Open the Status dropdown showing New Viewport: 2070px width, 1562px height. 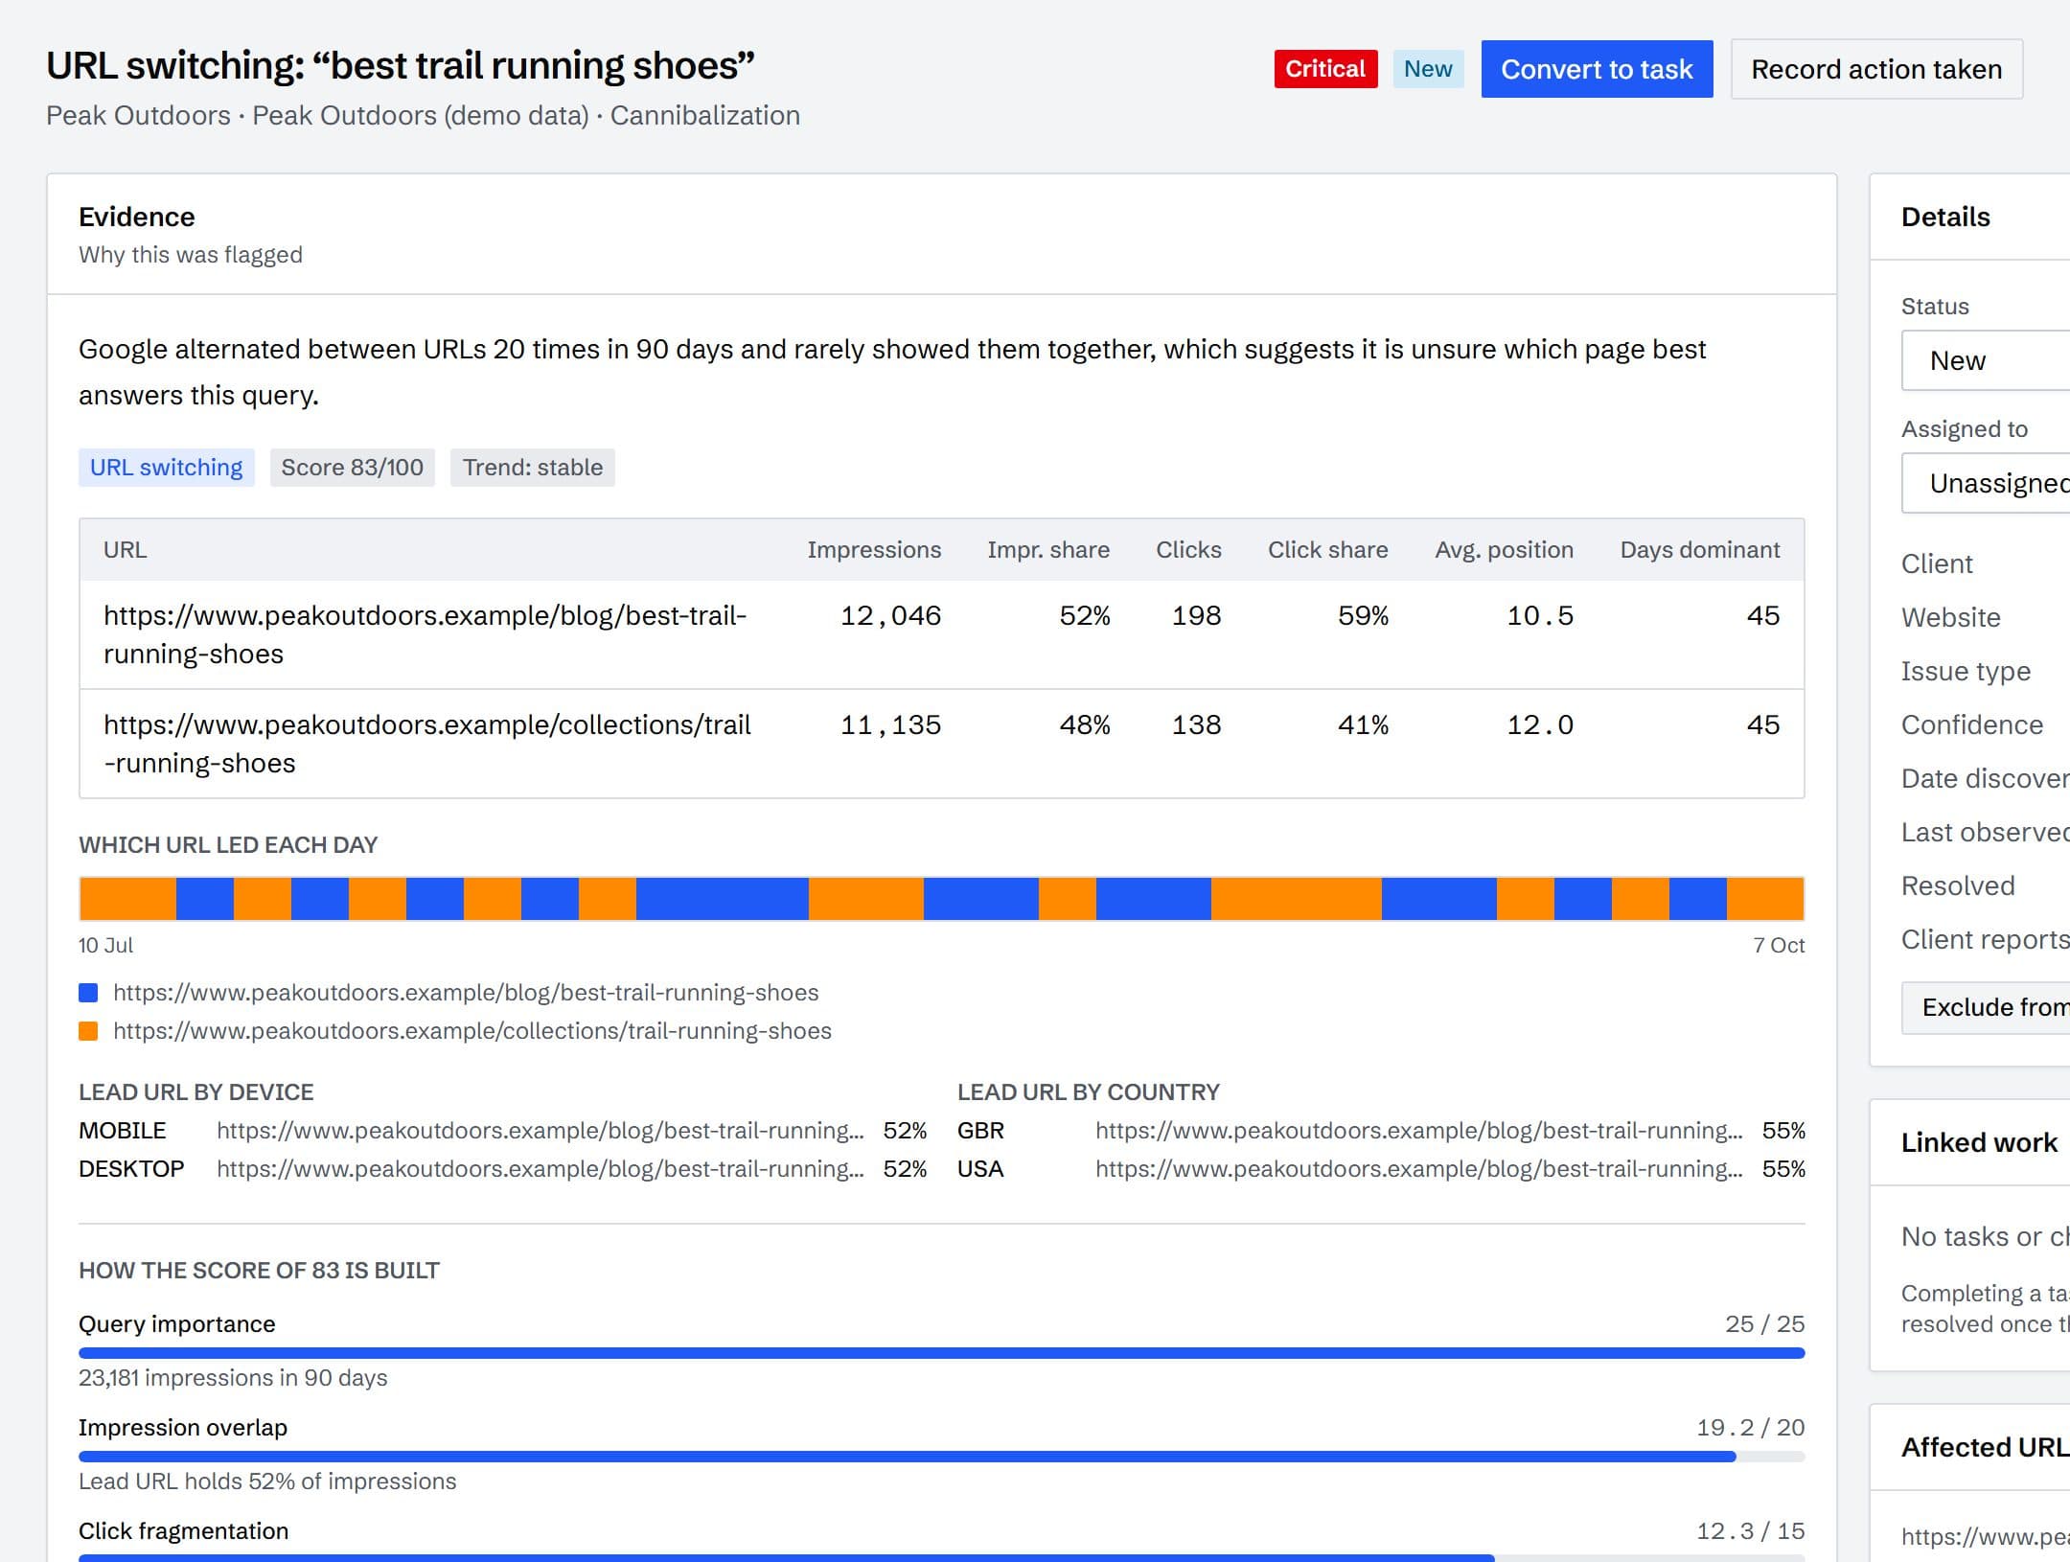1986,360
